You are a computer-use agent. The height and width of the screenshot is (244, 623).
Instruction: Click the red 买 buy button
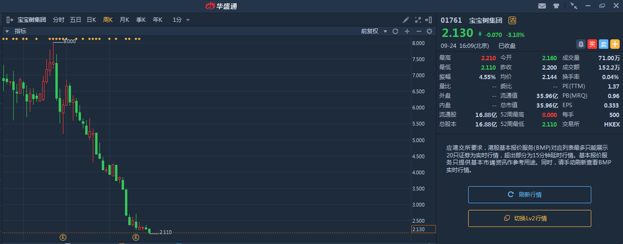click(592, 44)
